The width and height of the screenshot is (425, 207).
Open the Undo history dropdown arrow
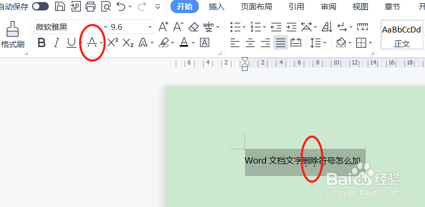pyautogui.click(x=130, y=6)
